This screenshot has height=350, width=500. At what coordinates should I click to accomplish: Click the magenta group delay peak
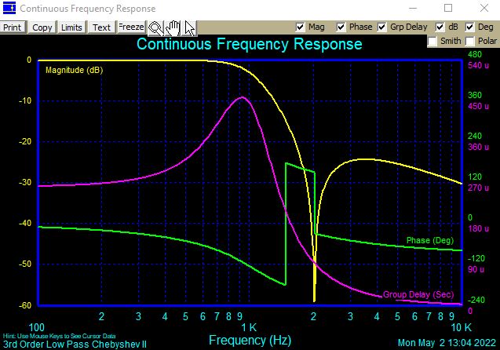[243, 97]
